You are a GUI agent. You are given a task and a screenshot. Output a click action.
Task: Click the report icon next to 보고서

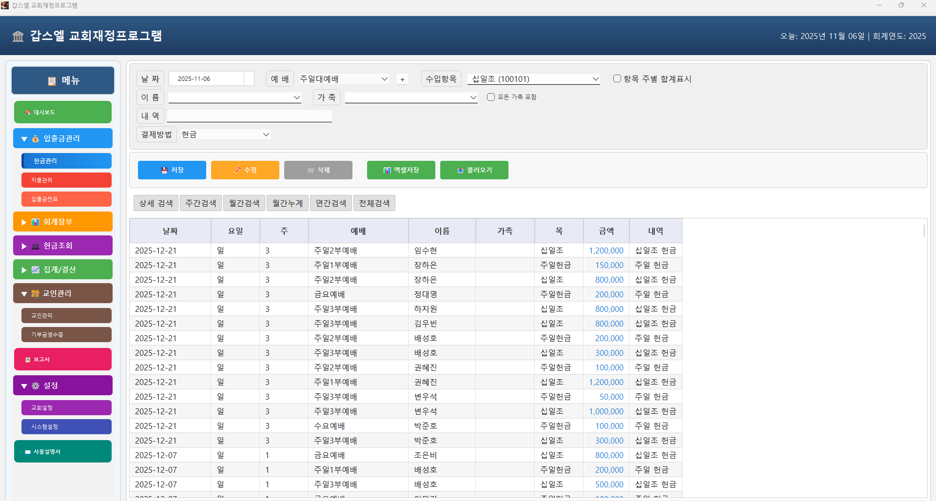[28, 360]
